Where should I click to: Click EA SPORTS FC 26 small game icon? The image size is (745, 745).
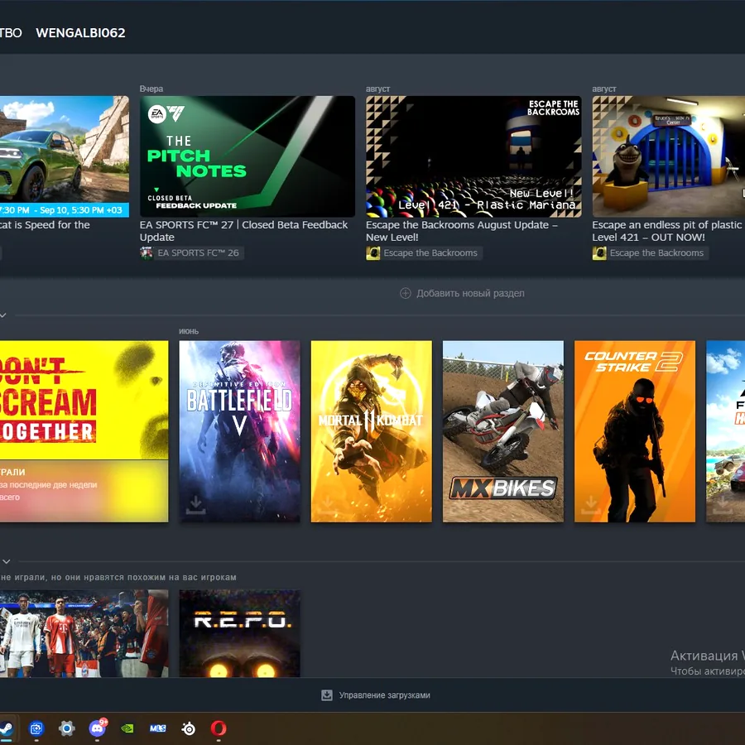pyautogui.click(x=147, y=252)
